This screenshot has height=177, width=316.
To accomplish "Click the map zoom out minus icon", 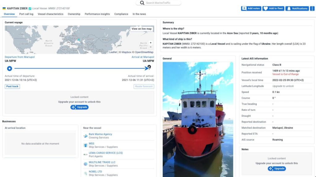I will point(151,47).
